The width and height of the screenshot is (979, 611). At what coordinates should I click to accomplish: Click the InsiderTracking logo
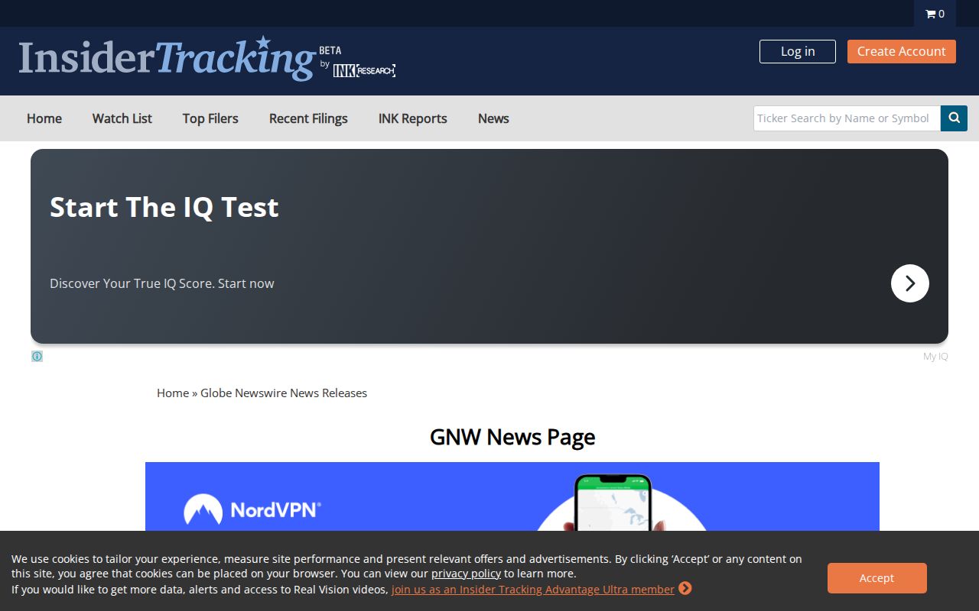167,58
